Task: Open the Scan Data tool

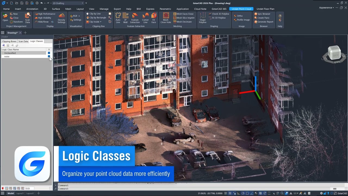Action: (27, 18)
